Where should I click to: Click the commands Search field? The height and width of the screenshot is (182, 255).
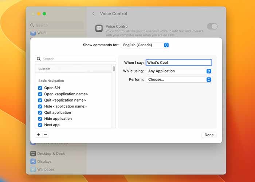(x=75, y=59)
